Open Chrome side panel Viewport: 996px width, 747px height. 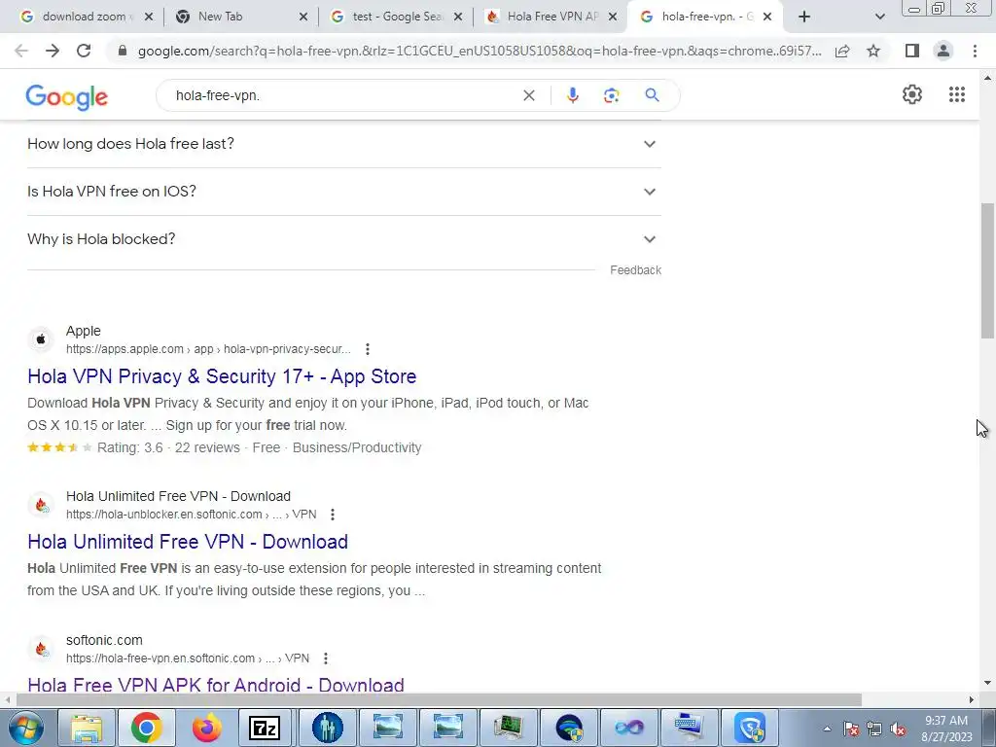click(x=912, y=51)
